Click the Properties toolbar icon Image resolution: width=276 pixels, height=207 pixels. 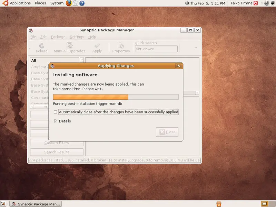121,46
